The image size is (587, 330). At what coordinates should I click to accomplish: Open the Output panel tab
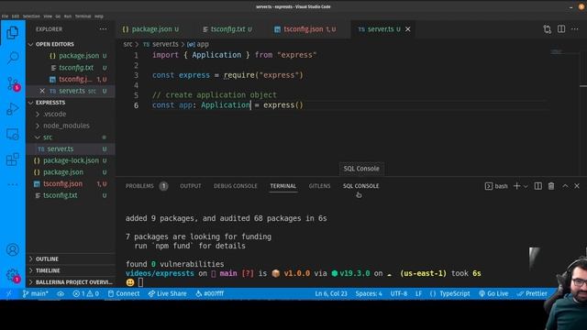pyautogui.click(x=190, y=186)
